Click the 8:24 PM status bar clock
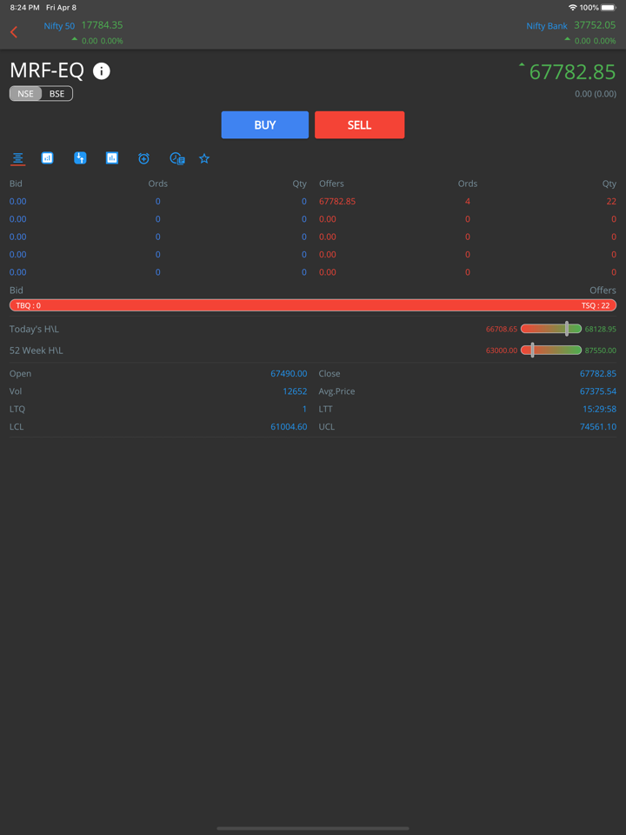This screenshot has width=626, height=835. [24, 8]
